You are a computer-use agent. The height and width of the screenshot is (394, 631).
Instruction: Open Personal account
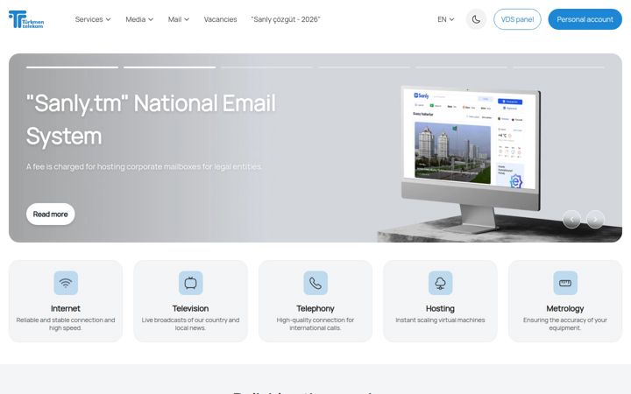pos(585,19)
